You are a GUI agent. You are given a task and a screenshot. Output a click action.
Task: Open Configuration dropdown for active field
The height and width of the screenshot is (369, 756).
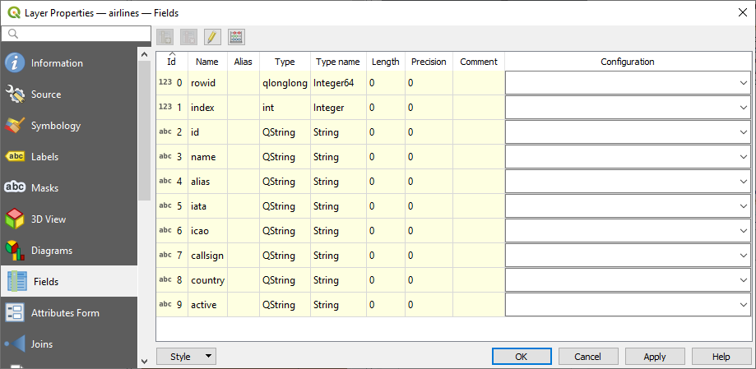pos(628,305)
